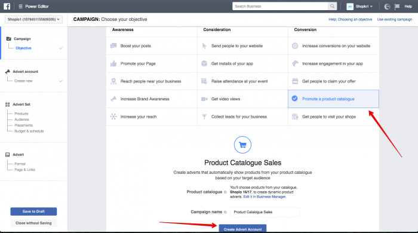The height and width of the screenshot is (233, 418).
Task: Click the Campaign name text field
Action: click(x=265, y=212)
